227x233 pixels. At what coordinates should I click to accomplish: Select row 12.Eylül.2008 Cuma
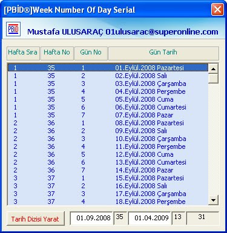tap(108, 154)
